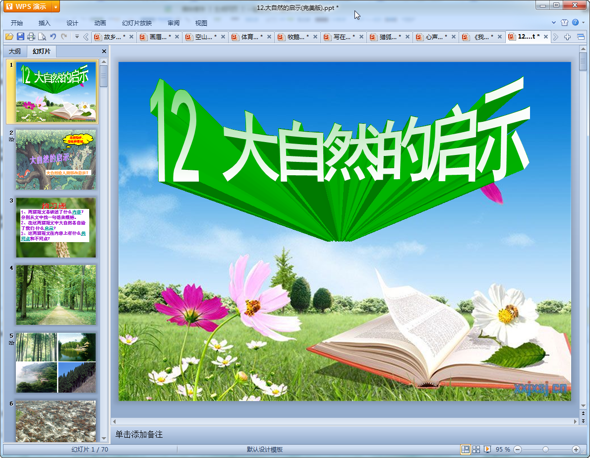
Task: Select slide 3 thumbnail 预习题
Action: [x=56, y=227]
